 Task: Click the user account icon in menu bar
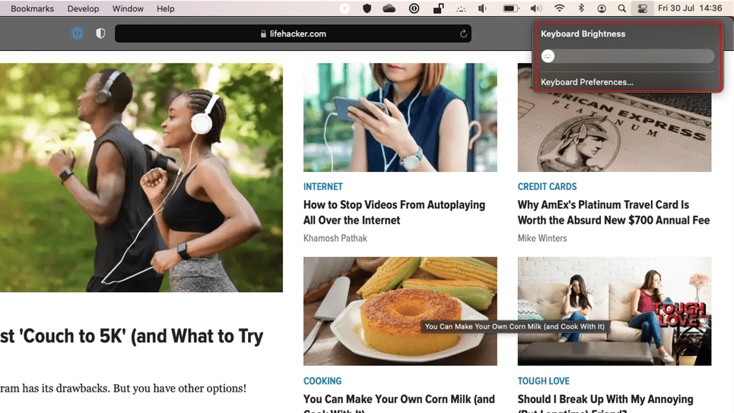602,8
